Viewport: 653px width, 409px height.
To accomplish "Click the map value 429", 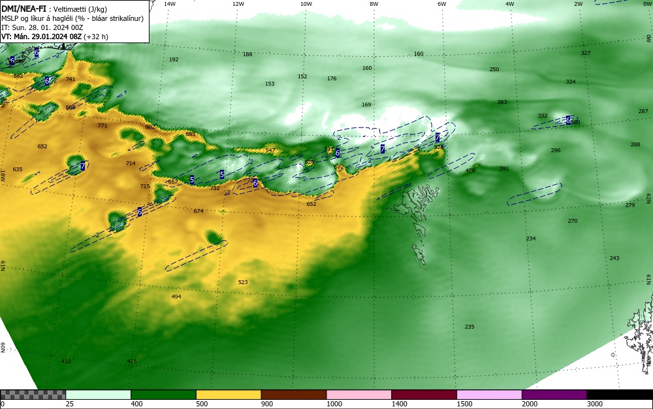I will tap(470, 171).
